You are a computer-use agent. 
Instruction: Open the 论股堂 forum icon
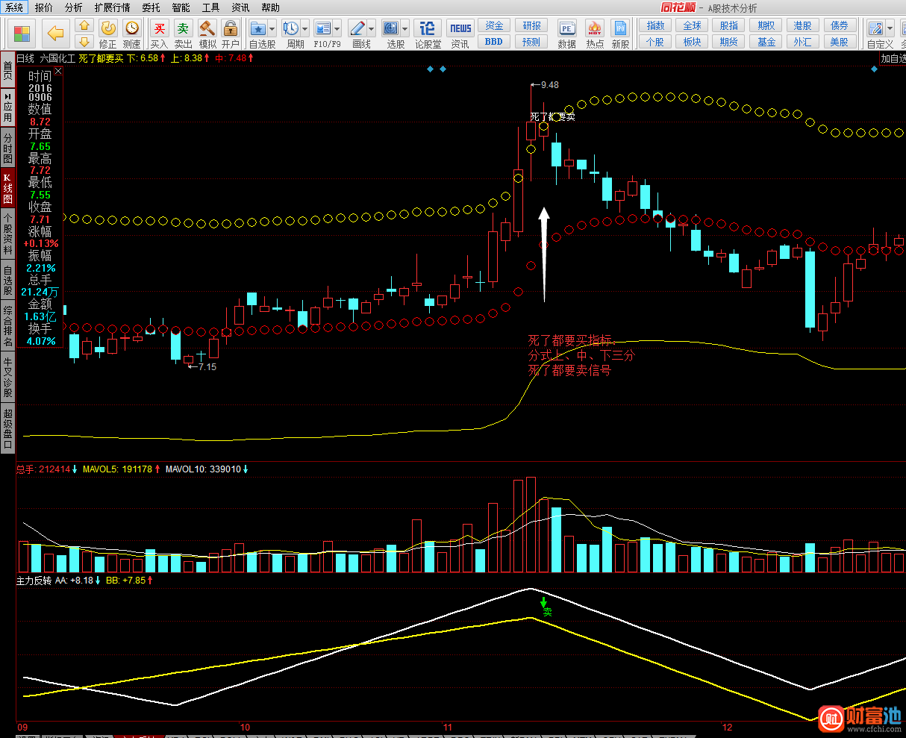[428, 28]
